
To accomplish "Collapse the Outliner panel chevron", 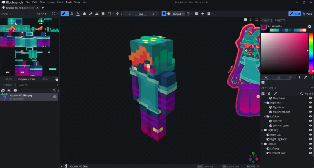I will click(312, 88).
